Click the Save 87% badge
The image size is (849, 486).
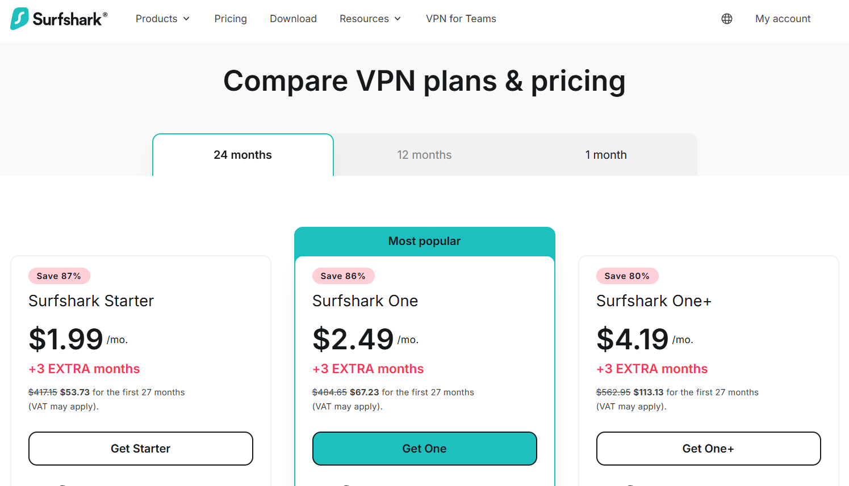tap(59, 276)
